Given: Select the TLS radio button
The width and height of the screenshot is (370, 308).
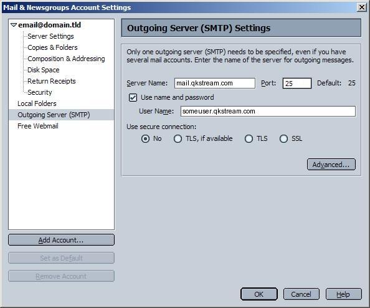Looking at the screenshot, I should [x=249, y=138].
